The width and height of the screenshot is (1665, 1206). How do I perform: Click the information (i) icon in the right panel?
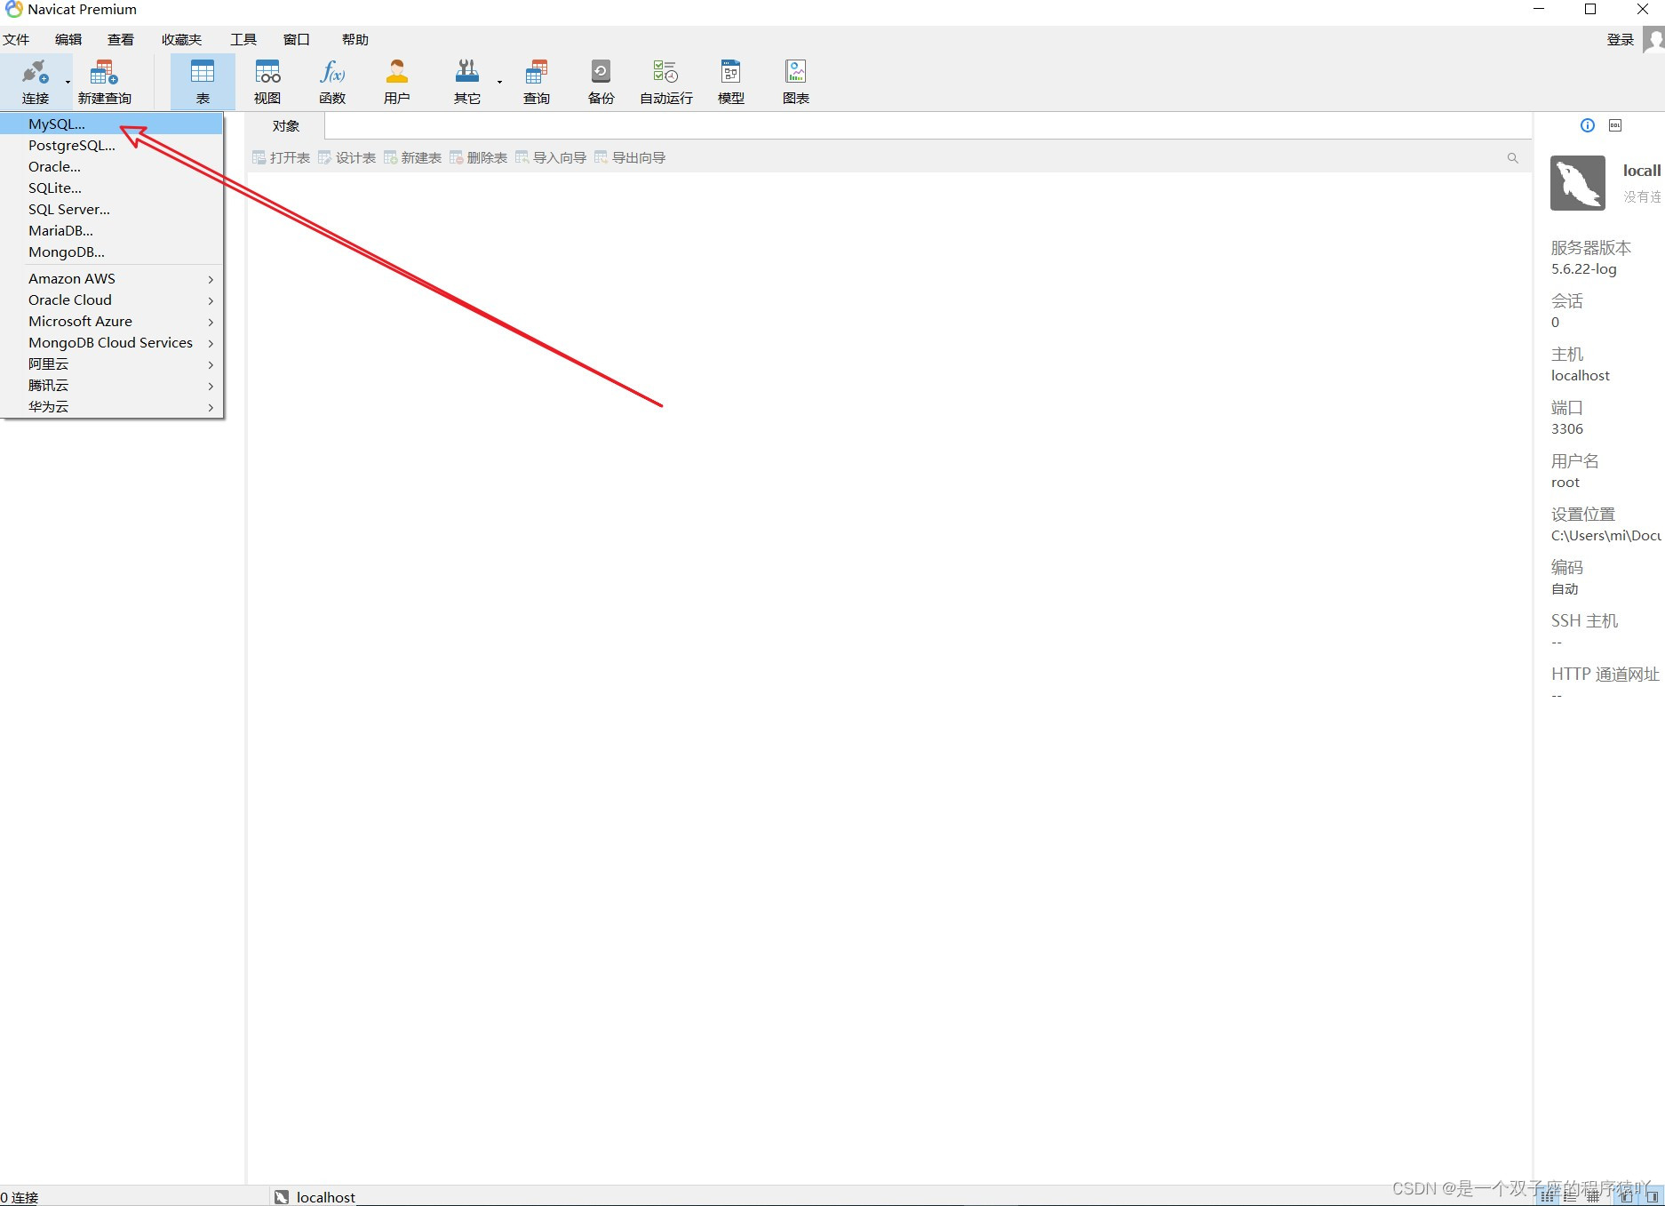(x=1588, y=125)
